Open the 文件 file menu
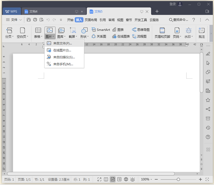The height and width of the screenshot is (185, 214). pos(15,20)
